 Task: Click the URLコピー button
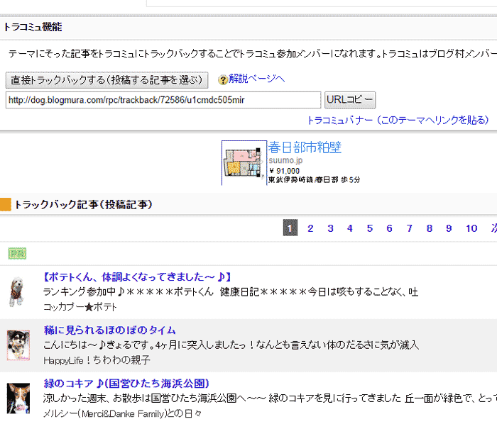[x=350, y=100]
